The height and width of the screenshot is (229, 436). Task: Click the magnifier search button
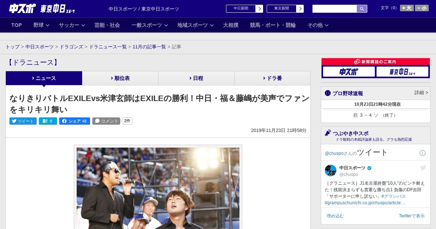coord(362,9)
